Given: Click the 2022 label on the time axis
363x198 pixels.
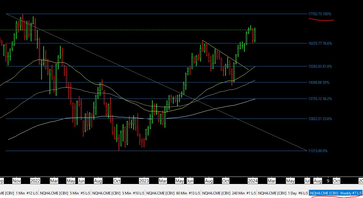Looking at the screenshot, I should pyautogui.click(x=35, y=181).
